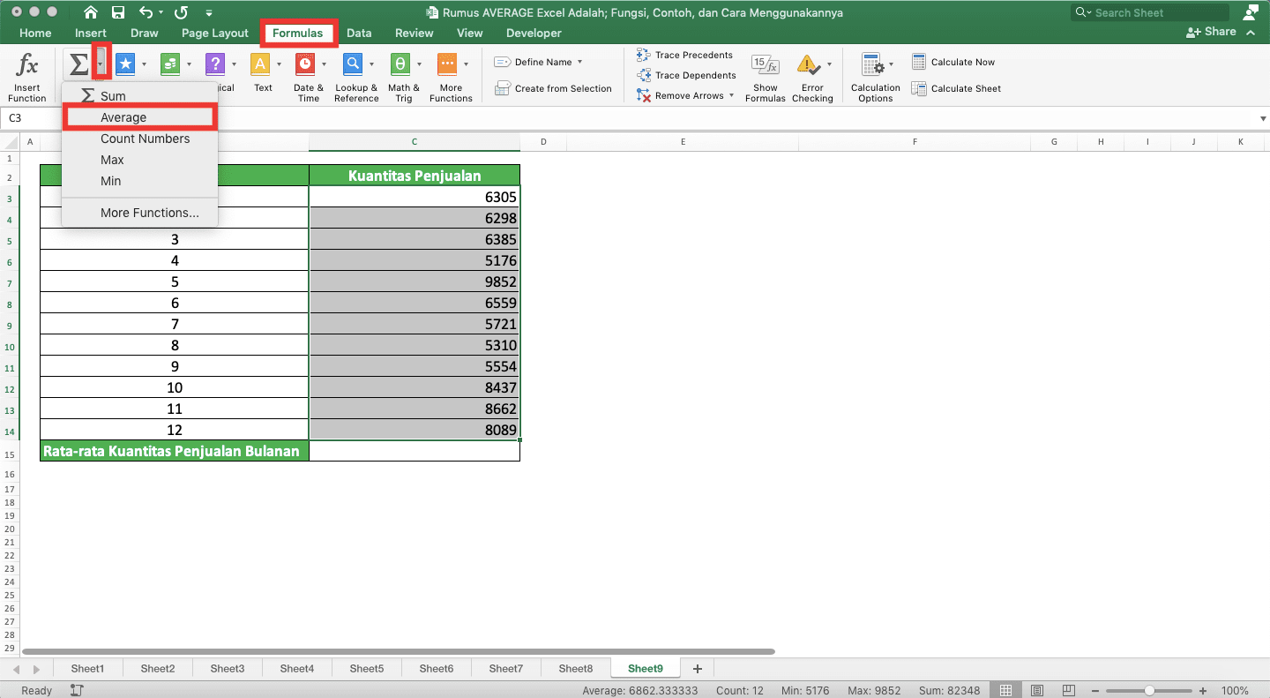Open Recently Used functions star icon
This screenshot has width=1270, height=698.
(x=126, y=64)
